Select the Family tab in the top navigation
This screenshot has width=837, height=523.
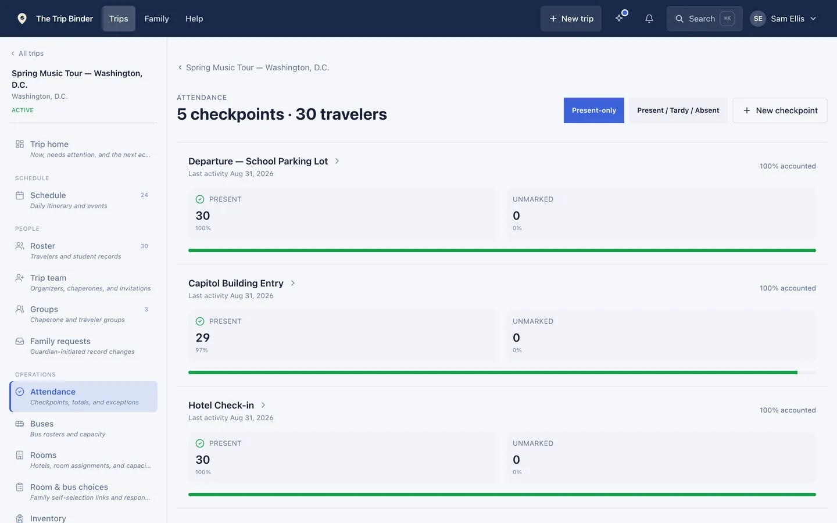156,19
